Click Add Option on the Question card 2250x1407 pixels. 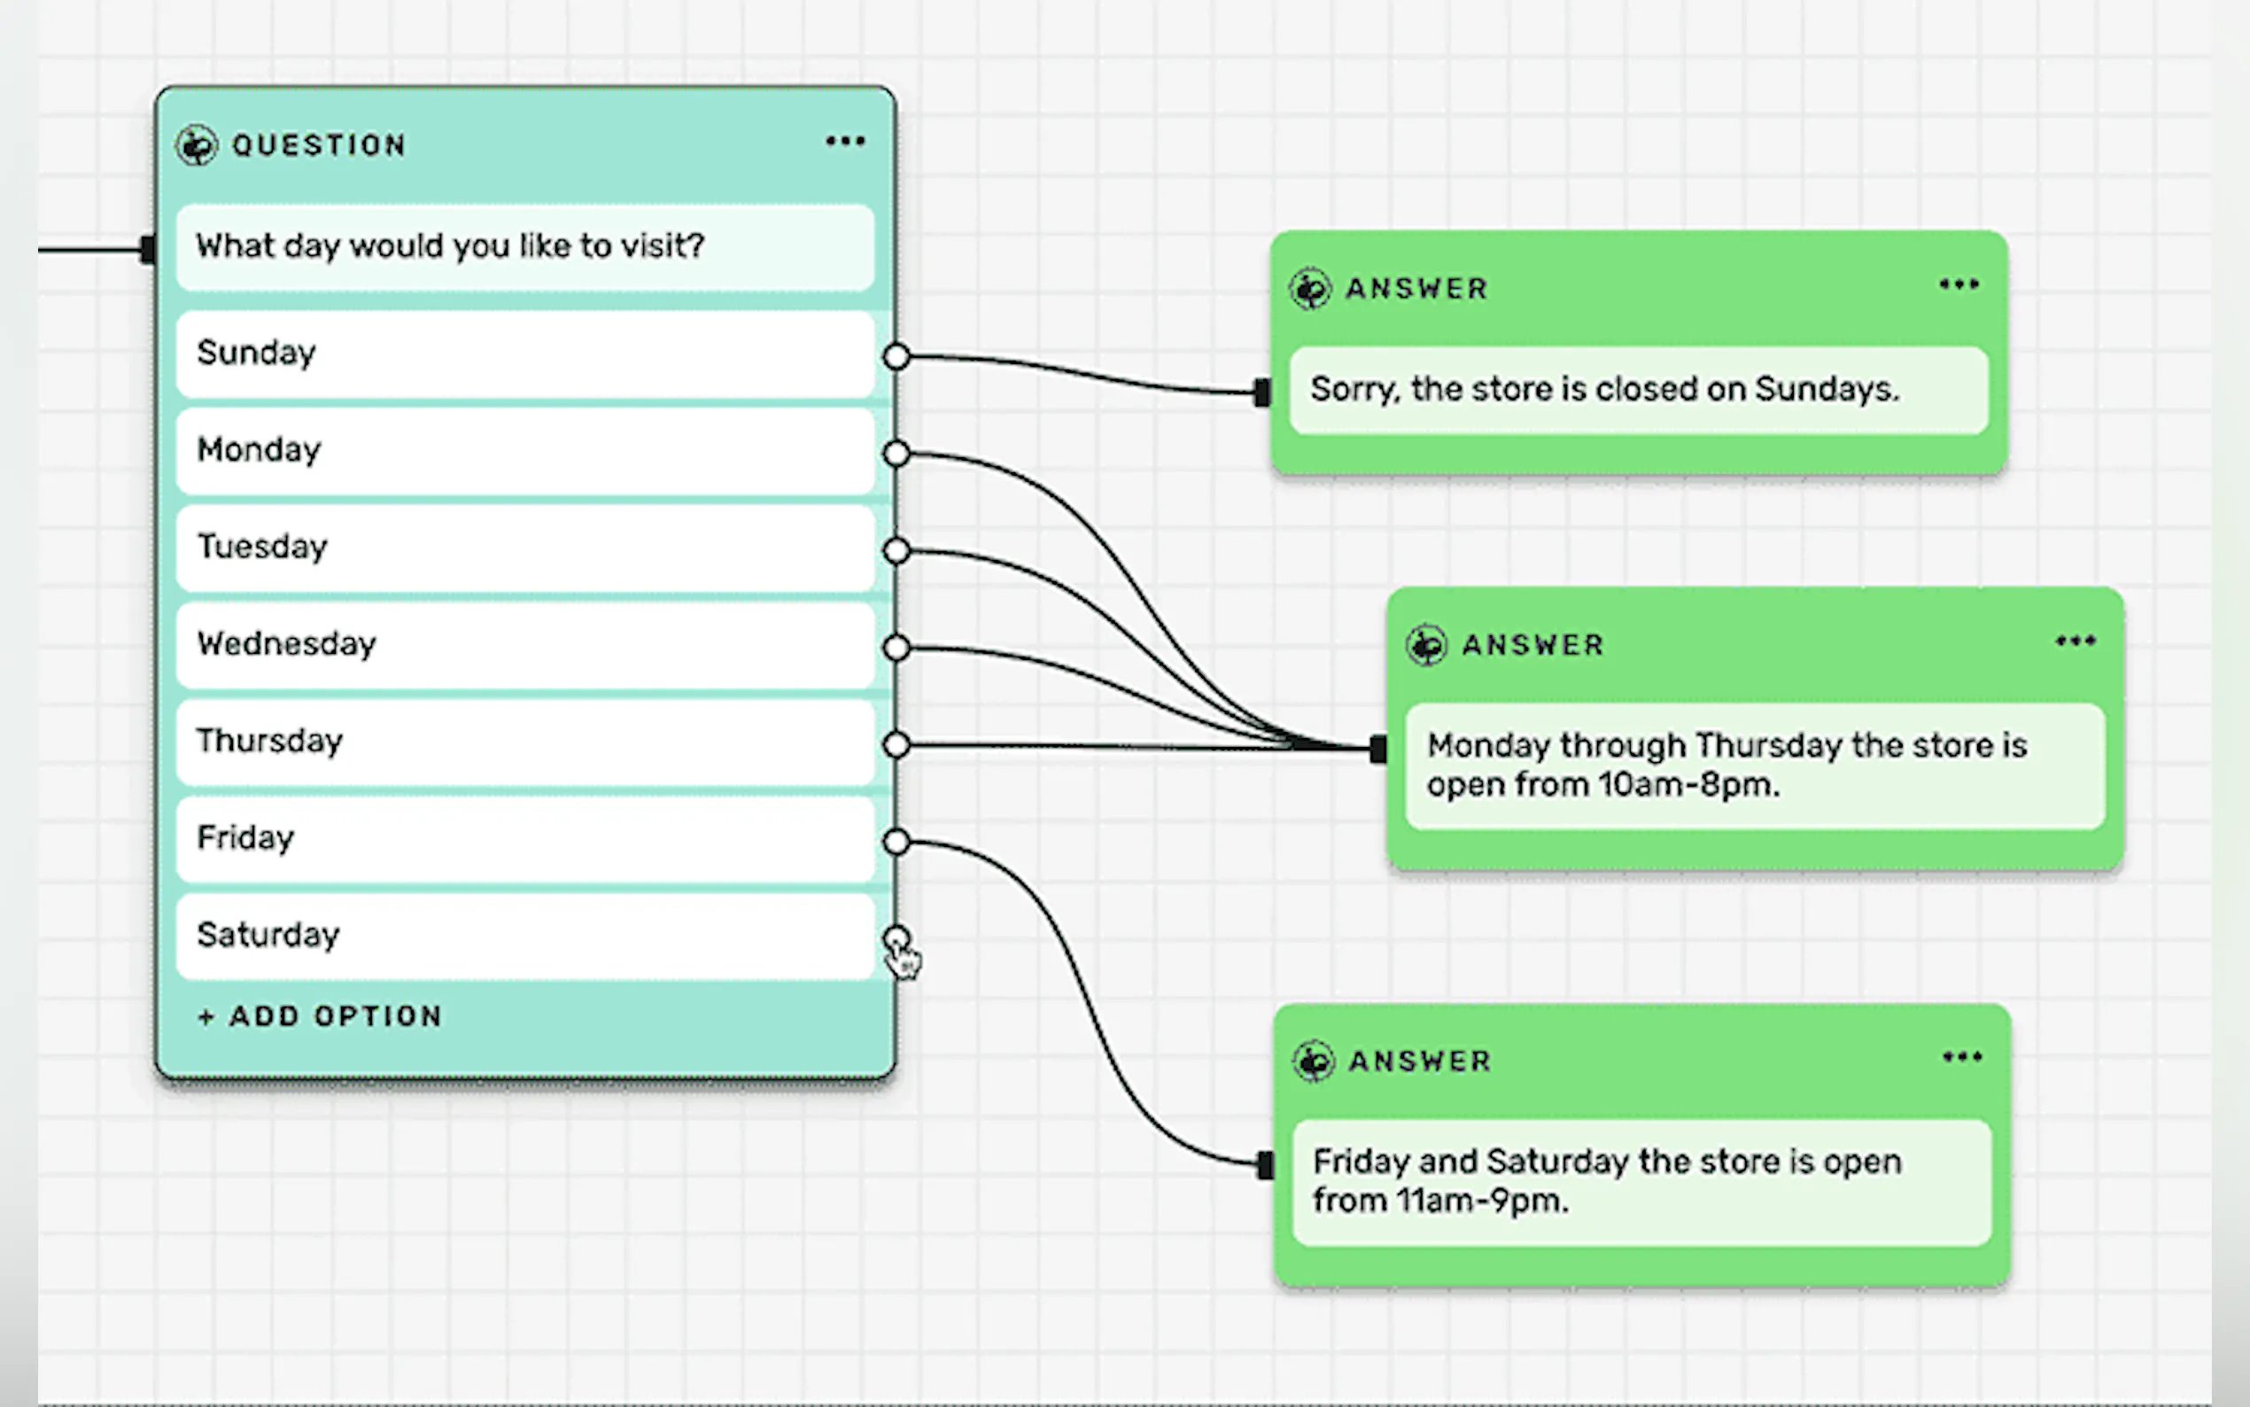pyautogui.click(x=321, y=1016)
